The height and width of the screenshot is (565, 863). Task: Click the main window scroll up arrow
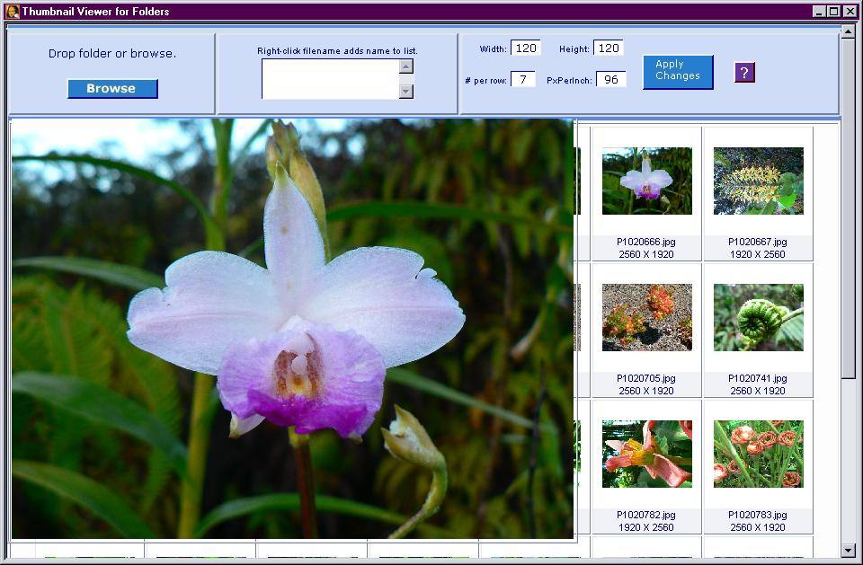pos(848,31)
